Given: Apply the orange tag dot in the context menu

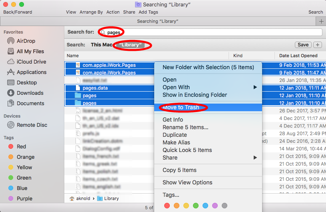Looking at the screenshot, I should pyautogui.click(x=177, y=206).
